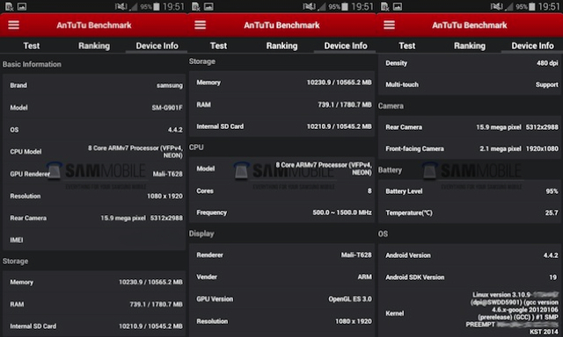Select the Model row showing SM-G901F
This screenshot has height=337, width=563.
pyautogui.click(x=94, y=107)
